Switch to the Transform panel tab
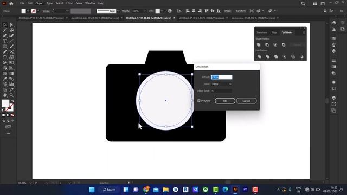This screenshot has height=195, width=347. pyautogui.click(x=262, y=32)
